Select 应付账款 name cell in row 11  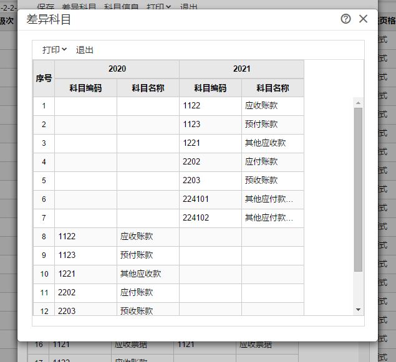148,293
